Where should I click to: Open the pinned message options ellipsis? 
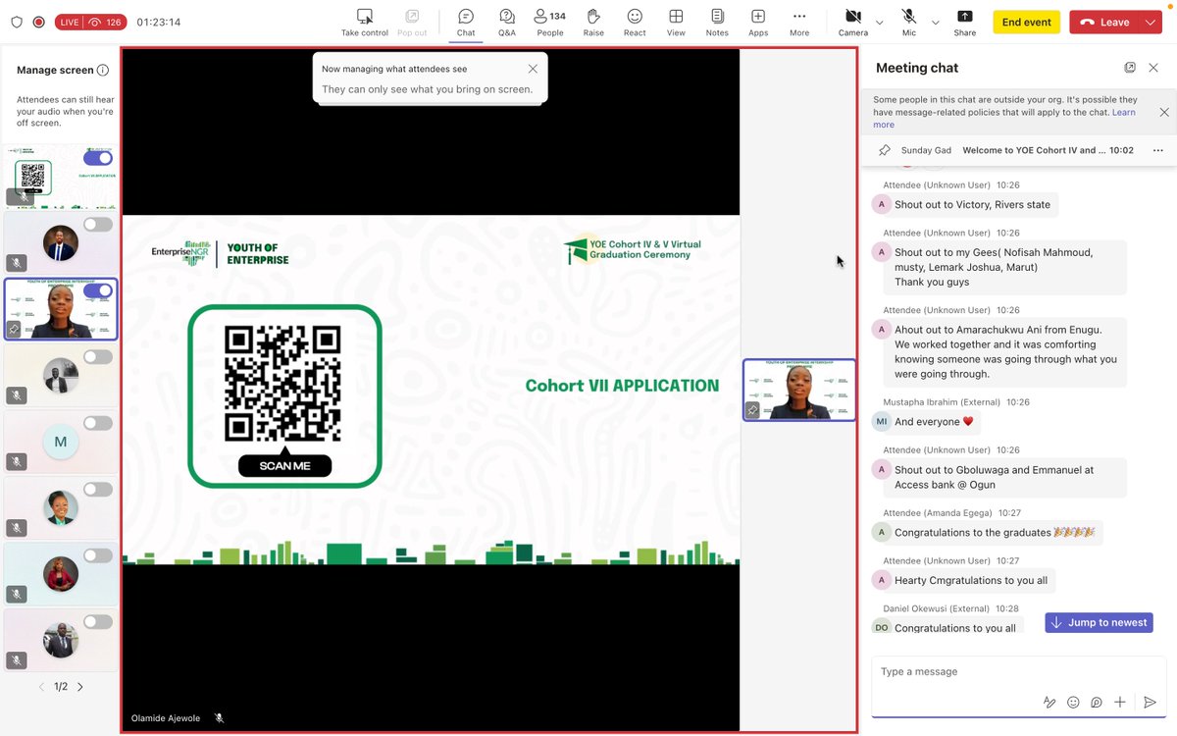point(1158,150)
